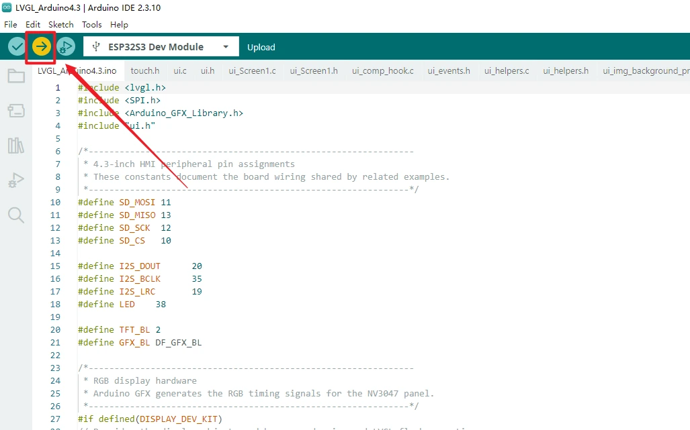Switch to the ui_helpers.h tab
The image size is (690, 430).
point(566,70)
